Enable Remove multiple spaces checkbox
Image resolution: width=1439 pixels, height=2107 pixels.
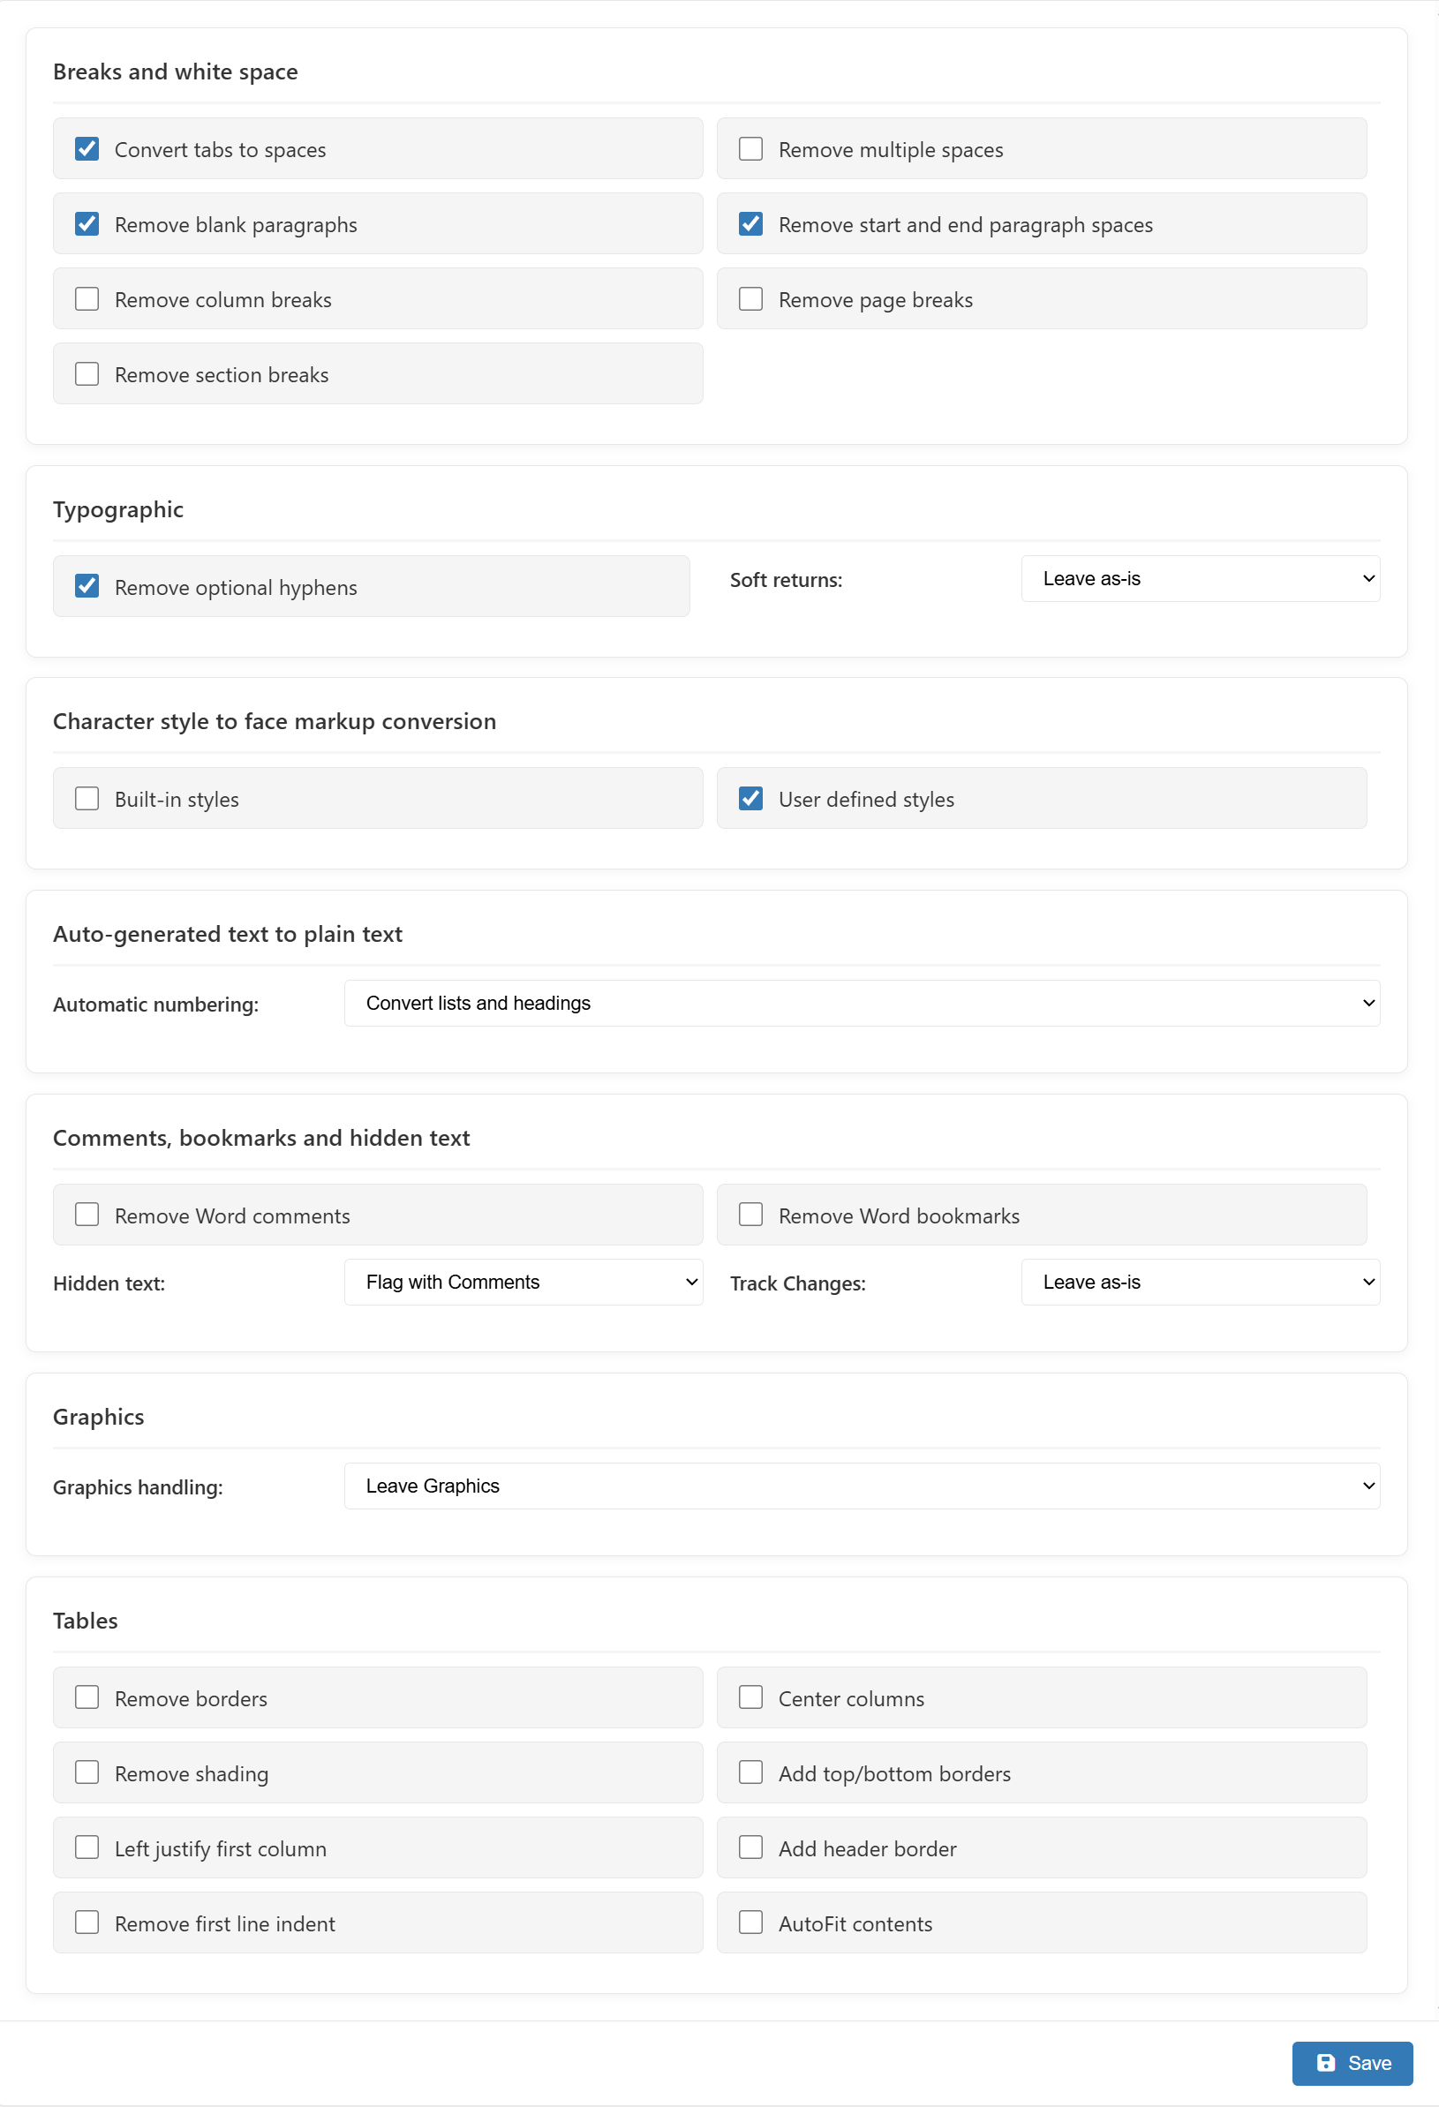(750, 148)
